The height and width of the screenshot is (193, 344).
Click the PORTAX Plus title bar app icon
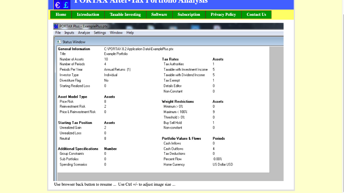pyautogui.click(x=56, y=26)
